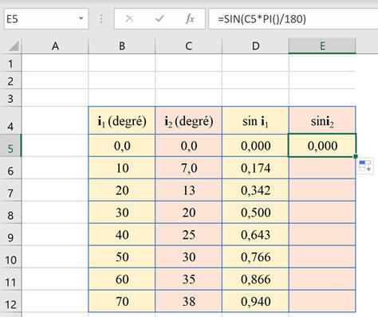Click the 'i1 (degré)' header cell
The width and height of the screenshot is (378, 317).
click(122, 120)
